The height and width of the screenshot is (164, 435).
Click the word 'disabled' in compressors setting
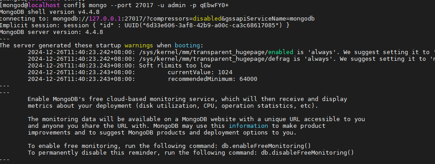[207, 18]
